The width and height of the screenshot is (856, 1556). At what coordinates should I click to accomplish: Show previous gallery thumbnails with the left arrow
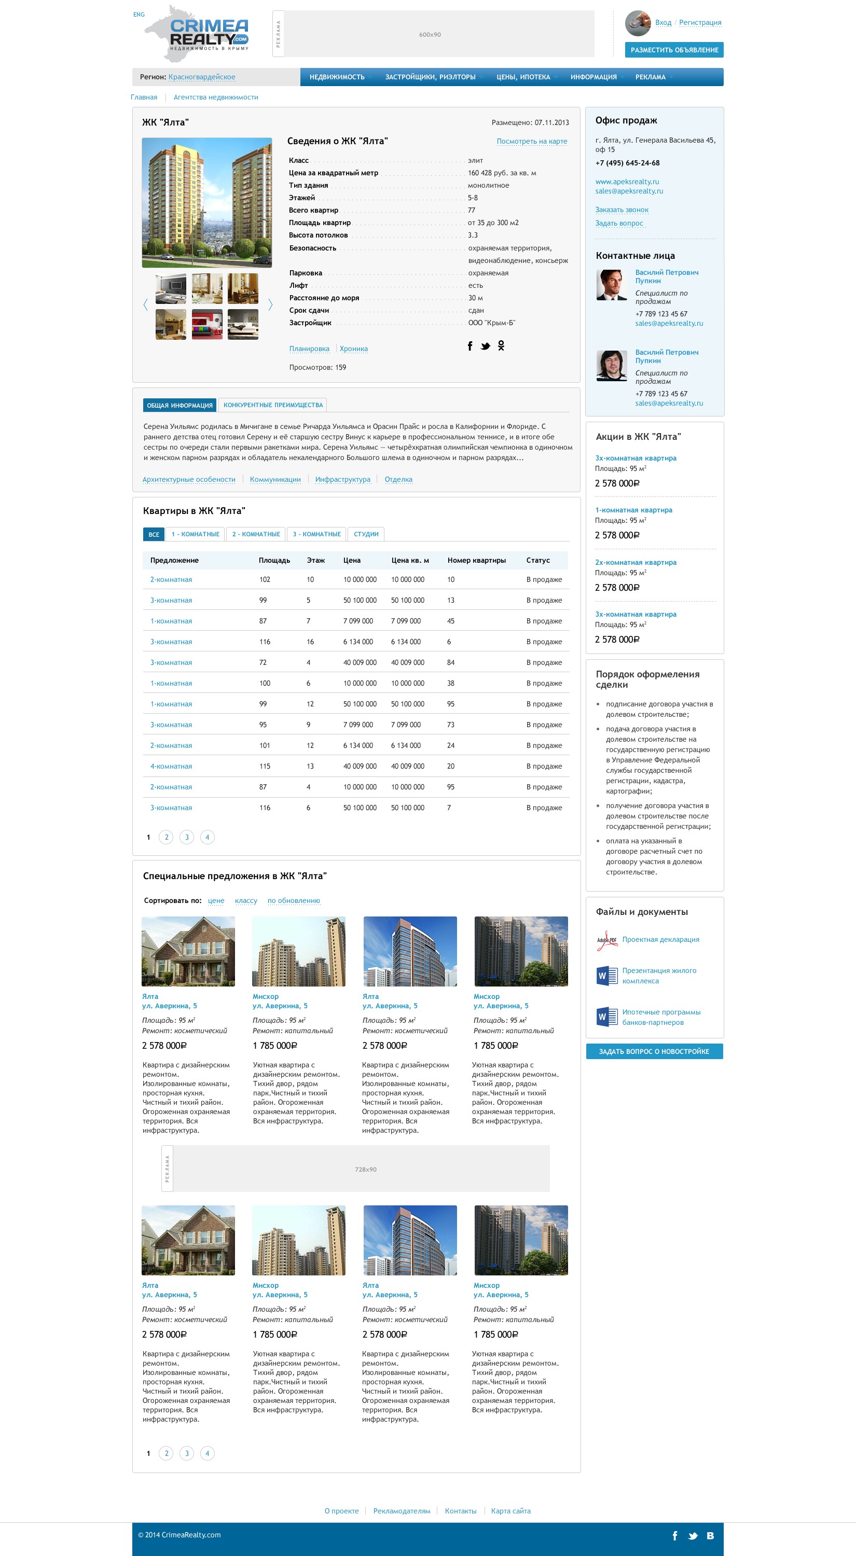click(145, 304)
